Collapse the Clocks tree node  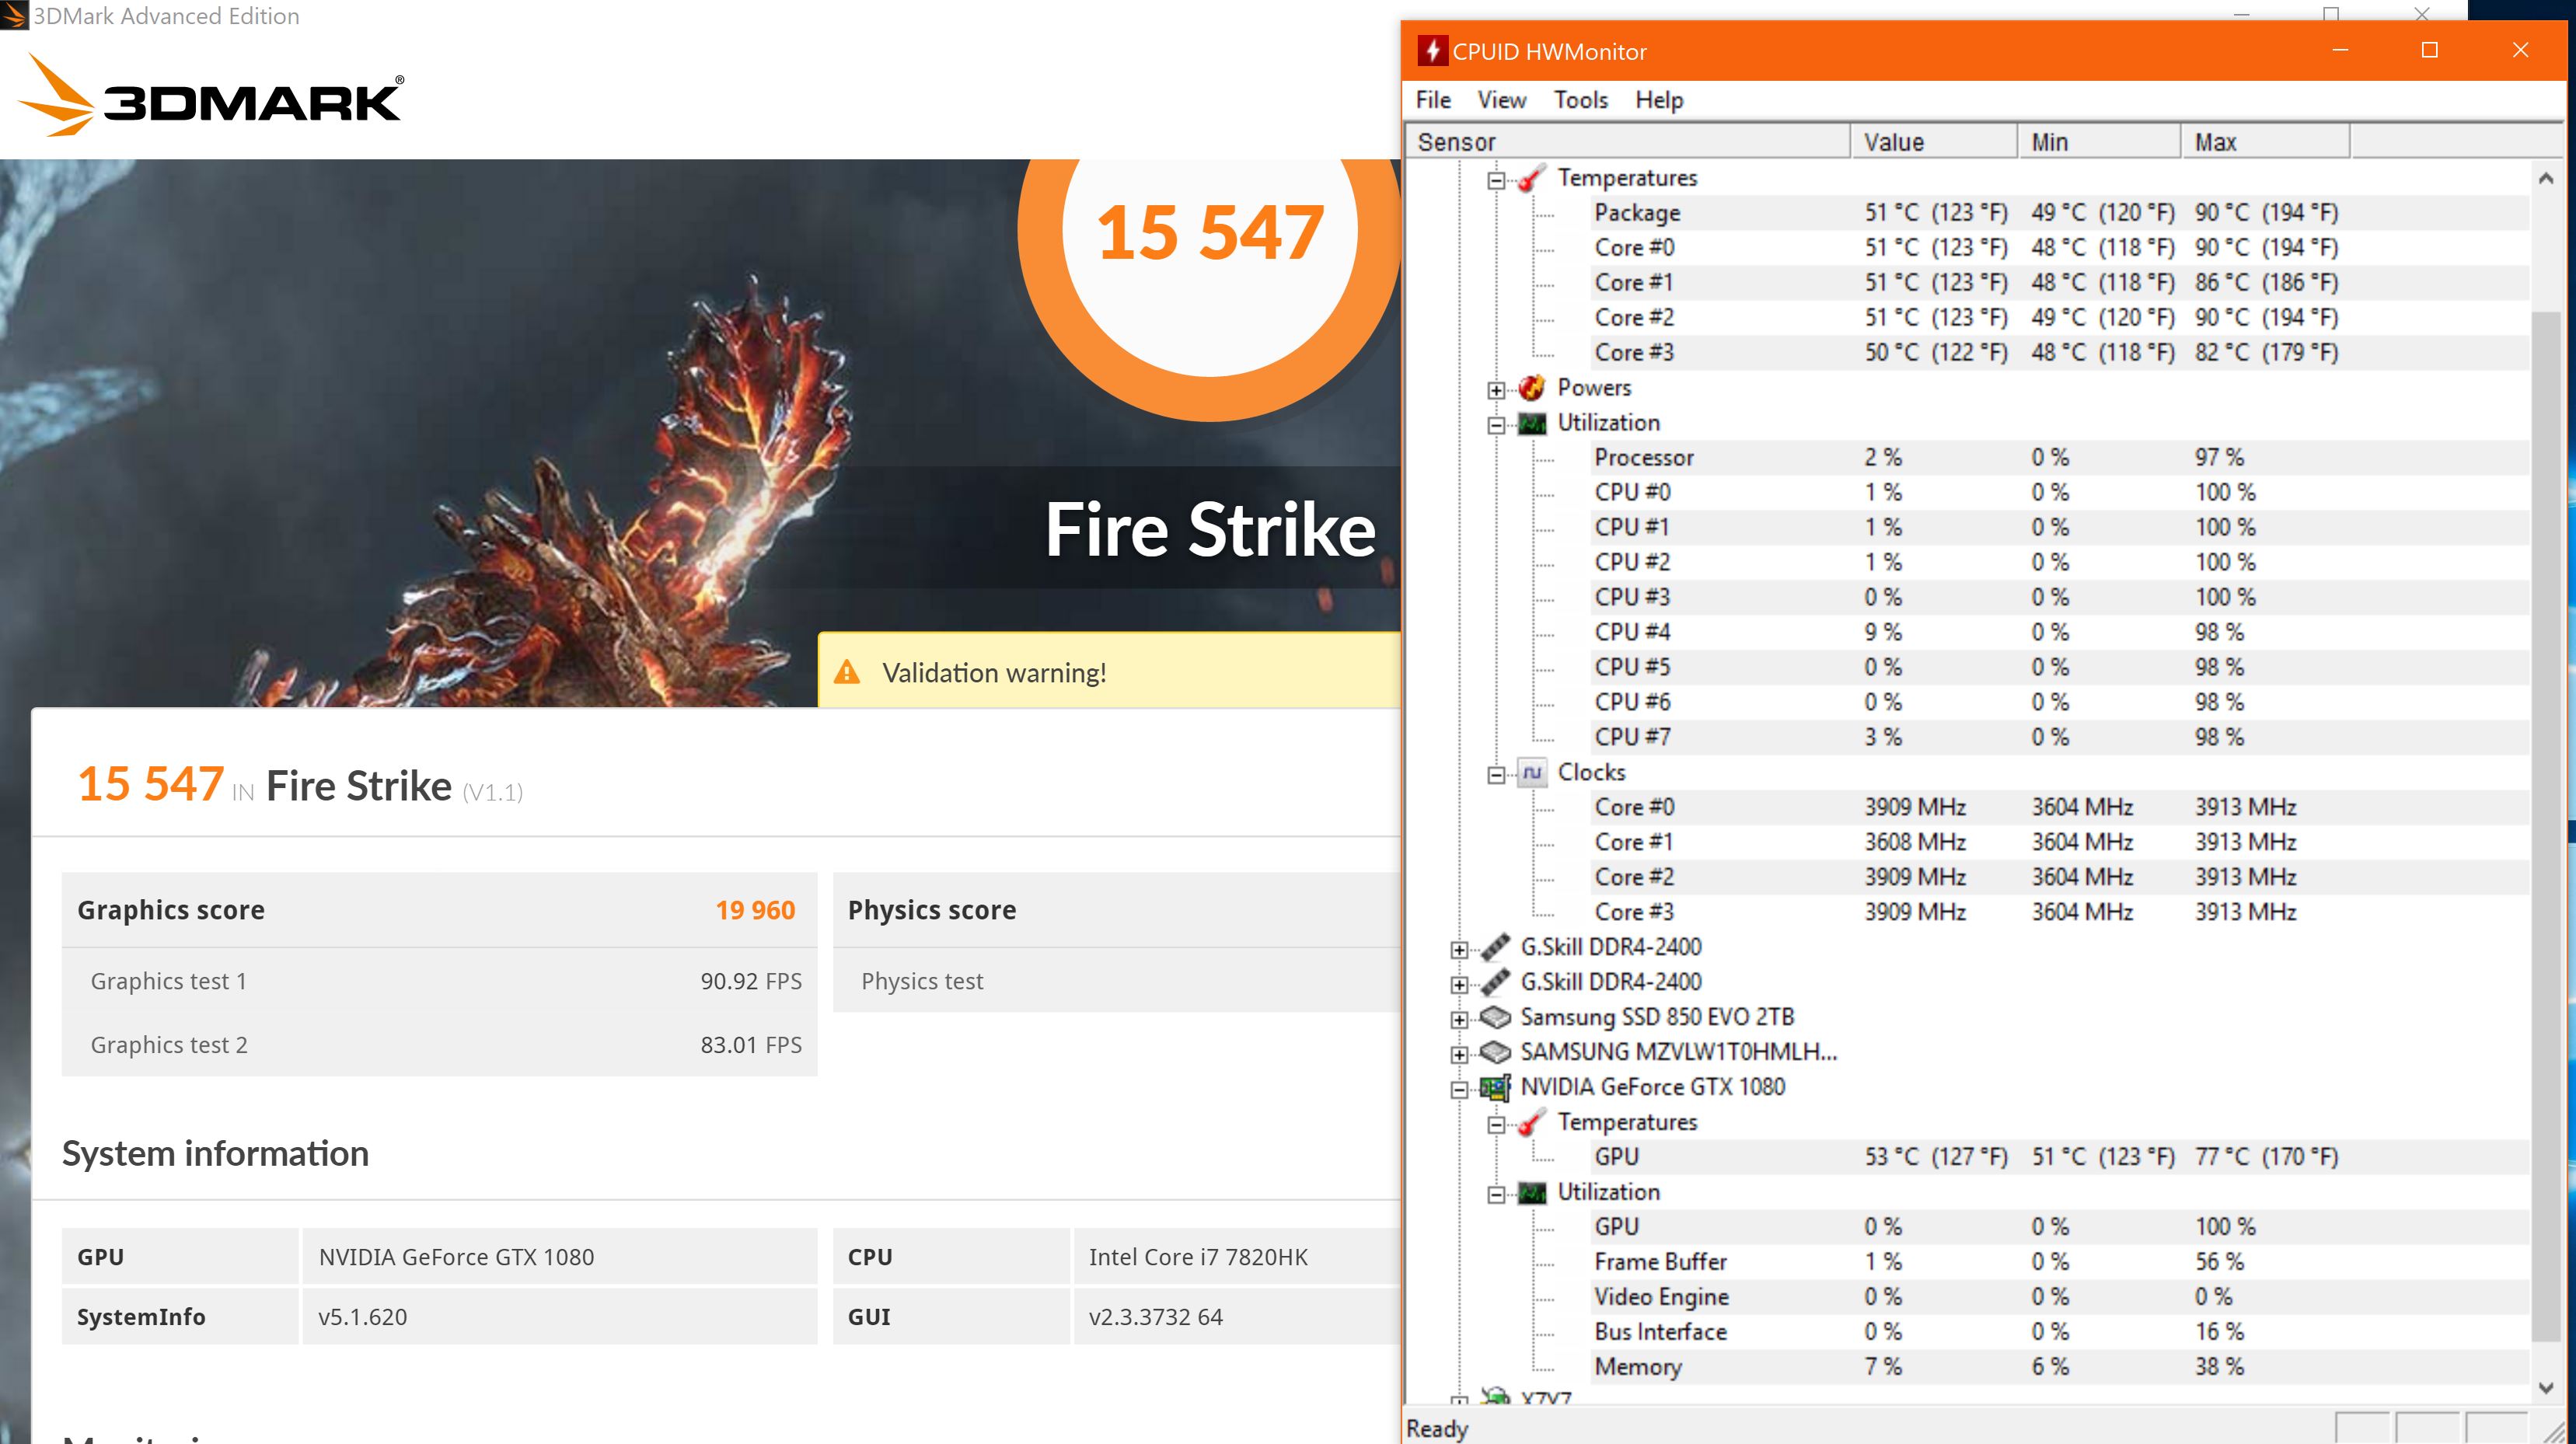coord(1496,775)
